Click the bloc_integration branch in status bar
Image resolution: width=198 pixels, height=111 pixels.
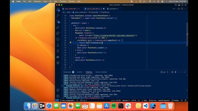(67, 101)
